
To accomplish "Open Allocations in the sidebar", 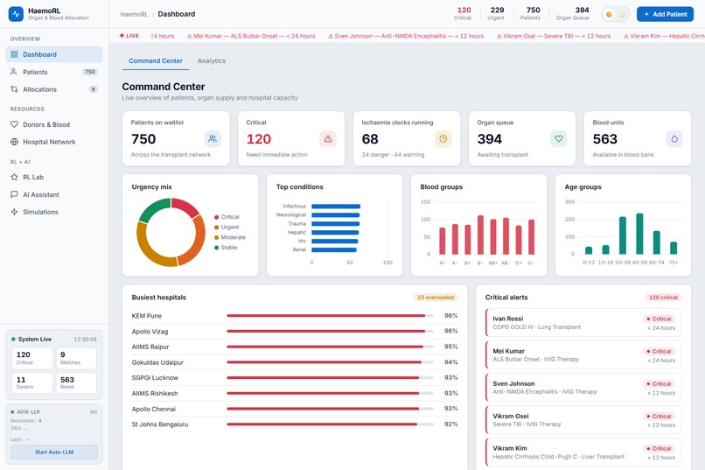I will pyautogui.click(x=54, y=89).
